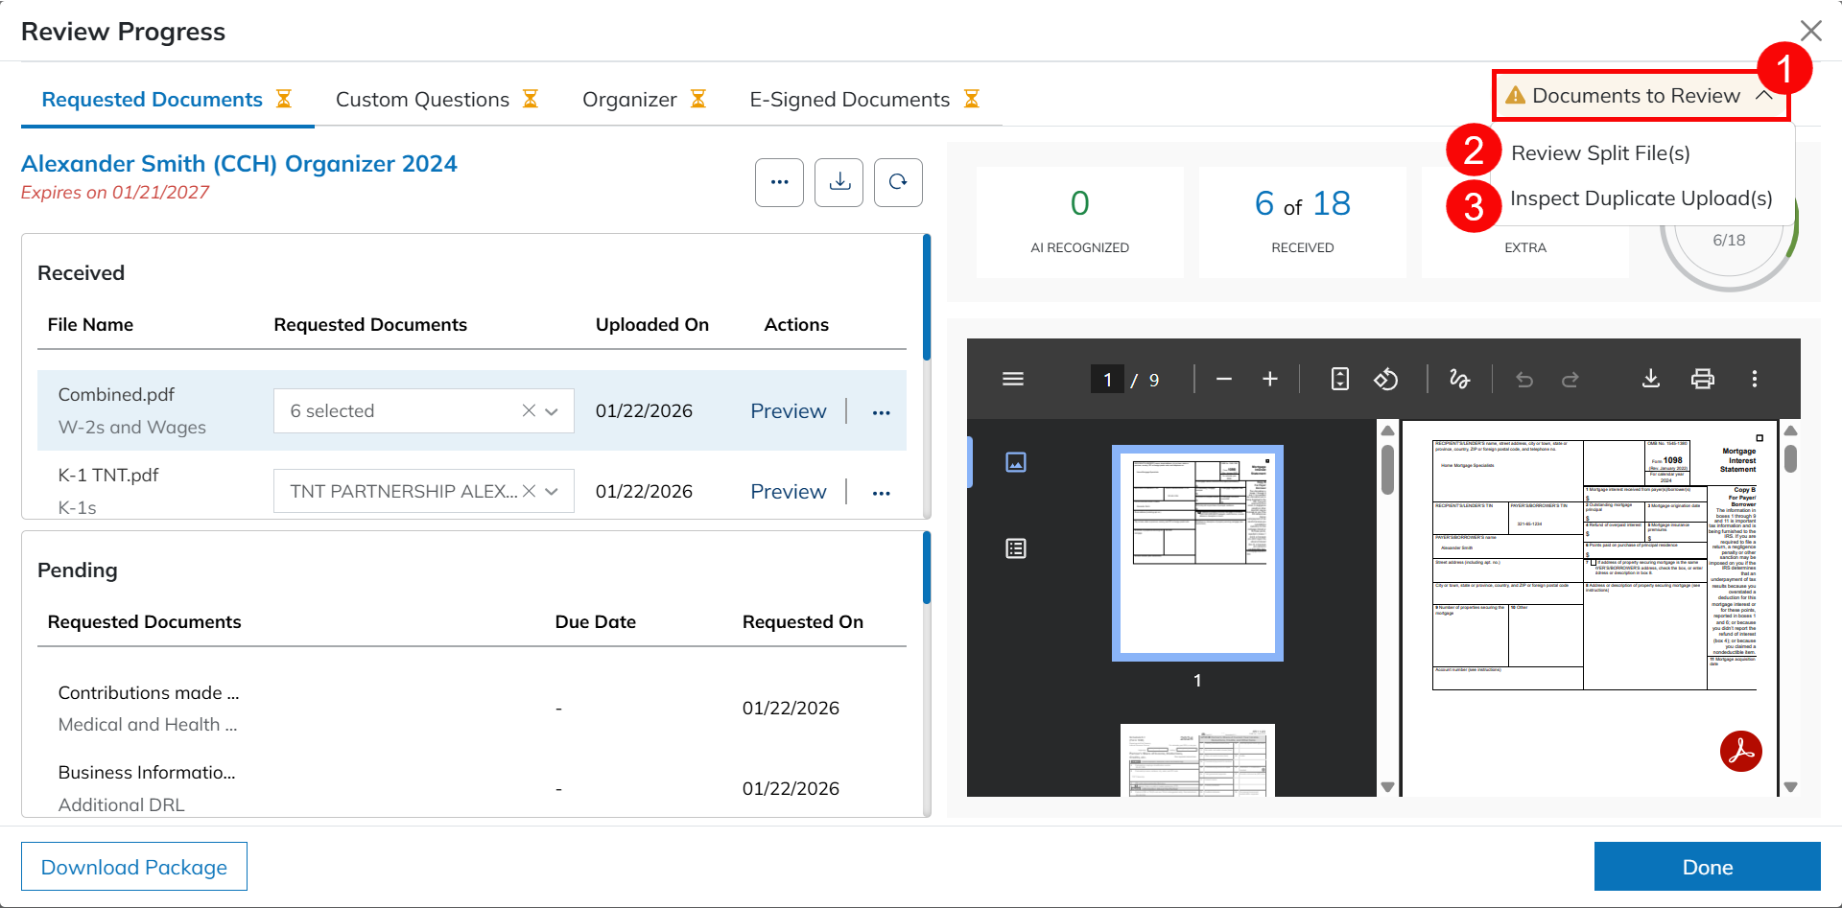Zoom in on the PDF document
This screenshot has height=908, width=1842.
(x=1269, y=380)
